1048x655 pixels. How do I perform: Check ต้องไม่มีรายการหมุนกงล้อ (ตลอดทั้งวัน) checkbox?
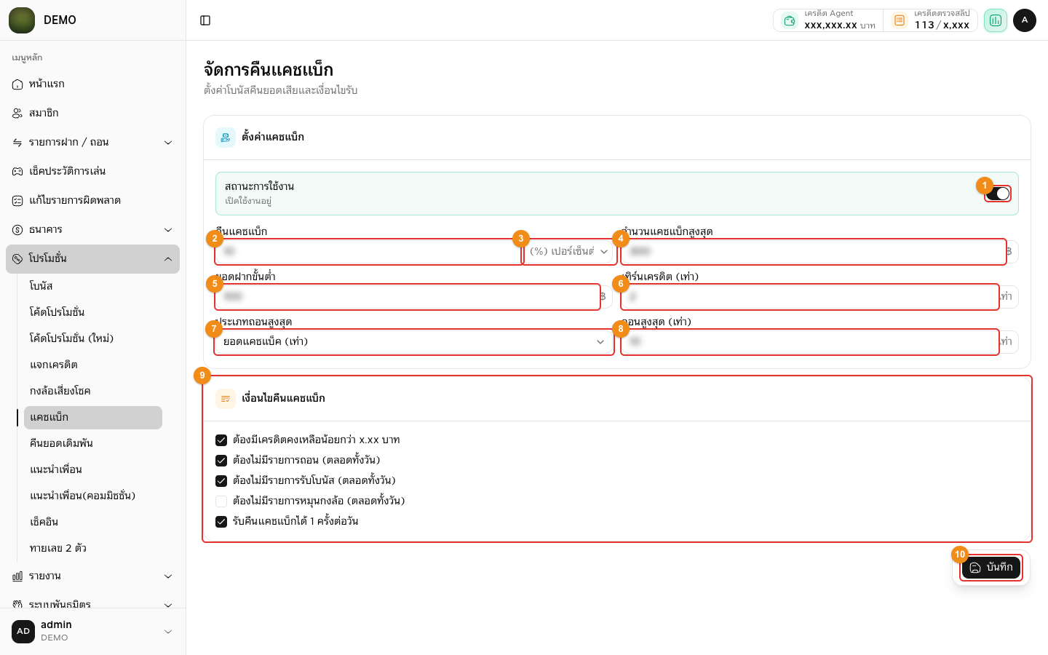221,501
